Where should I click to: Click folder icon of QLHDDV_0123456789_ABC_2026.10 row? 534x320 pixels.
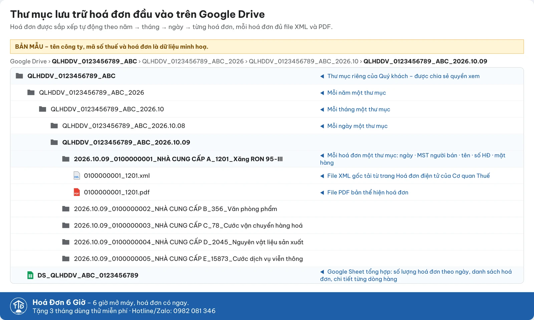(x=43, y=109)
